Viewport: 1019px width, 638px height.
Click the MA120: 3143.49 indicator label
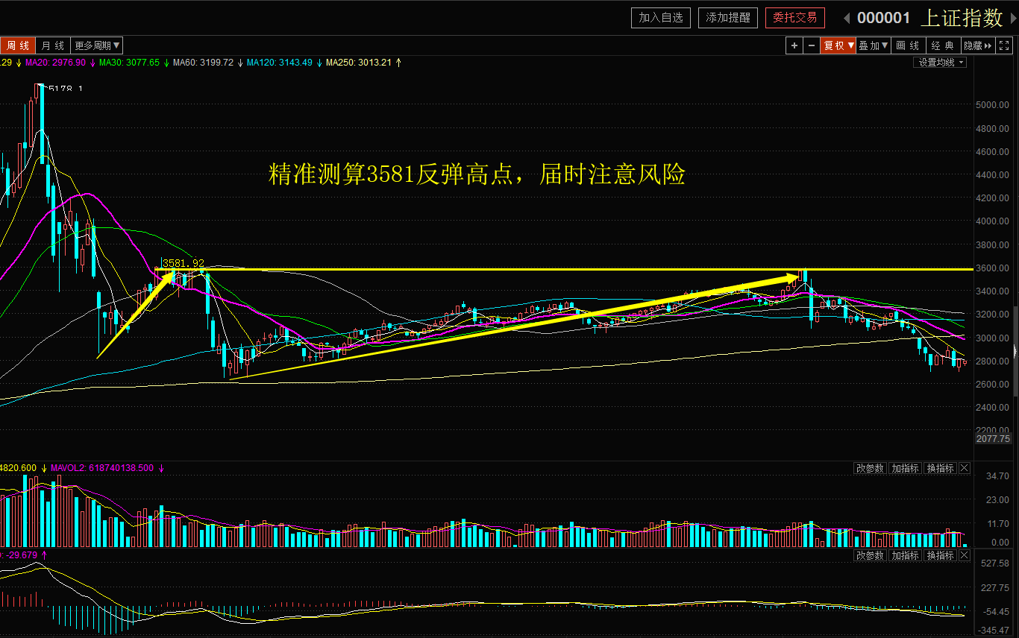280,63
